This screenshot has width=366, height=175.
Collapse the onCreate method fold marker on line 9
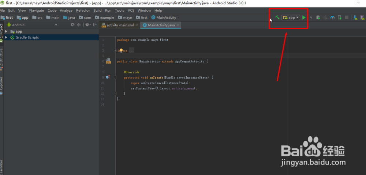click(x=115, y=77)
